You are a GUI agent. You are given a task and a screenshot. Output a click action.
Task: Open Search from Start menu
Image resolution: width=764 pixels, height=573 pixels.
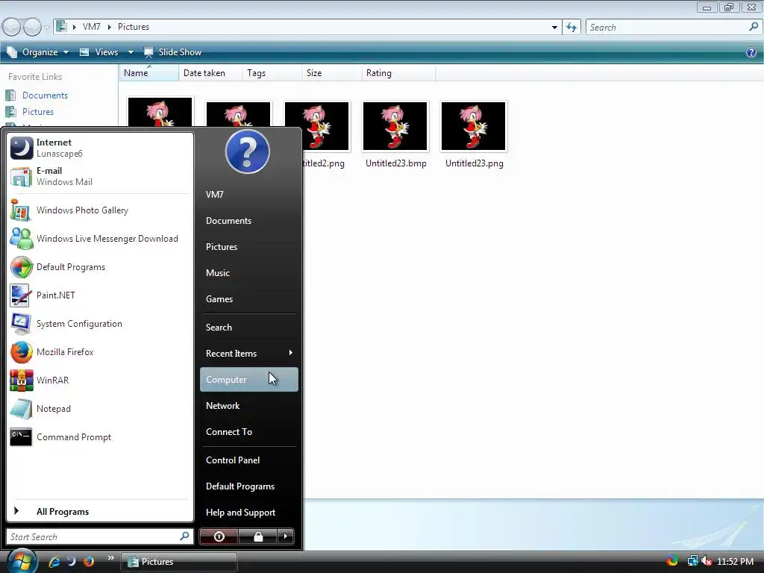click(x=248, y=328)
